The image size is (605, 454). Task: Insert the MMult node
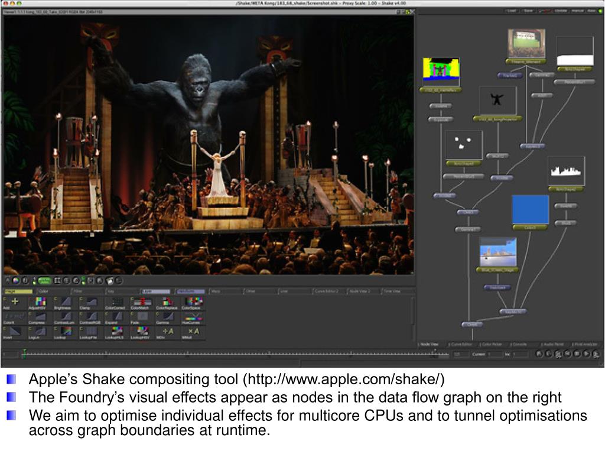(x=193, y=333)
